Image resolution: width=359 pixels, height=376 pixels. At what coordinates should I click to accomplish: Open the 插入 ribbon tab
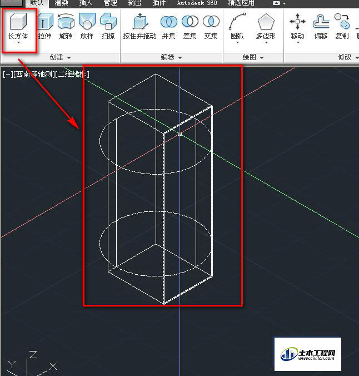click(x=86, y=3)
